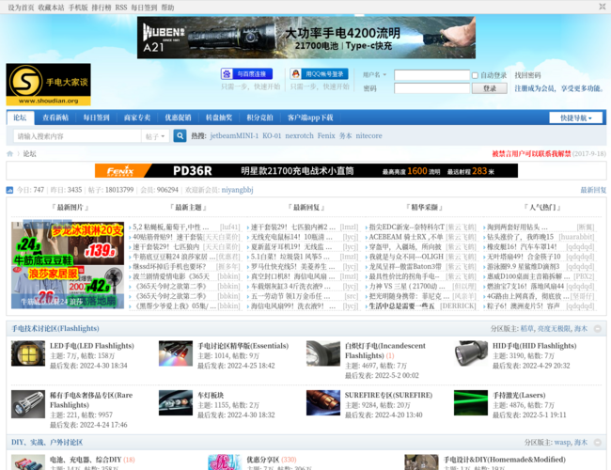Click the stats chart icon beside 今日
The width and height of the screenshot is (611, 470).
tap(9, 190)
